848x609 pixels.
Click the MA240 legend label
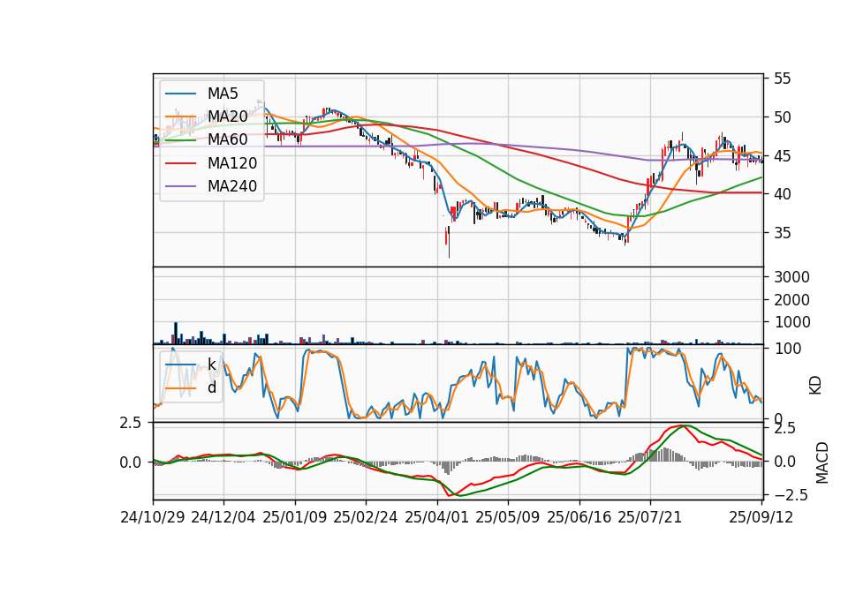pos(232,186)
